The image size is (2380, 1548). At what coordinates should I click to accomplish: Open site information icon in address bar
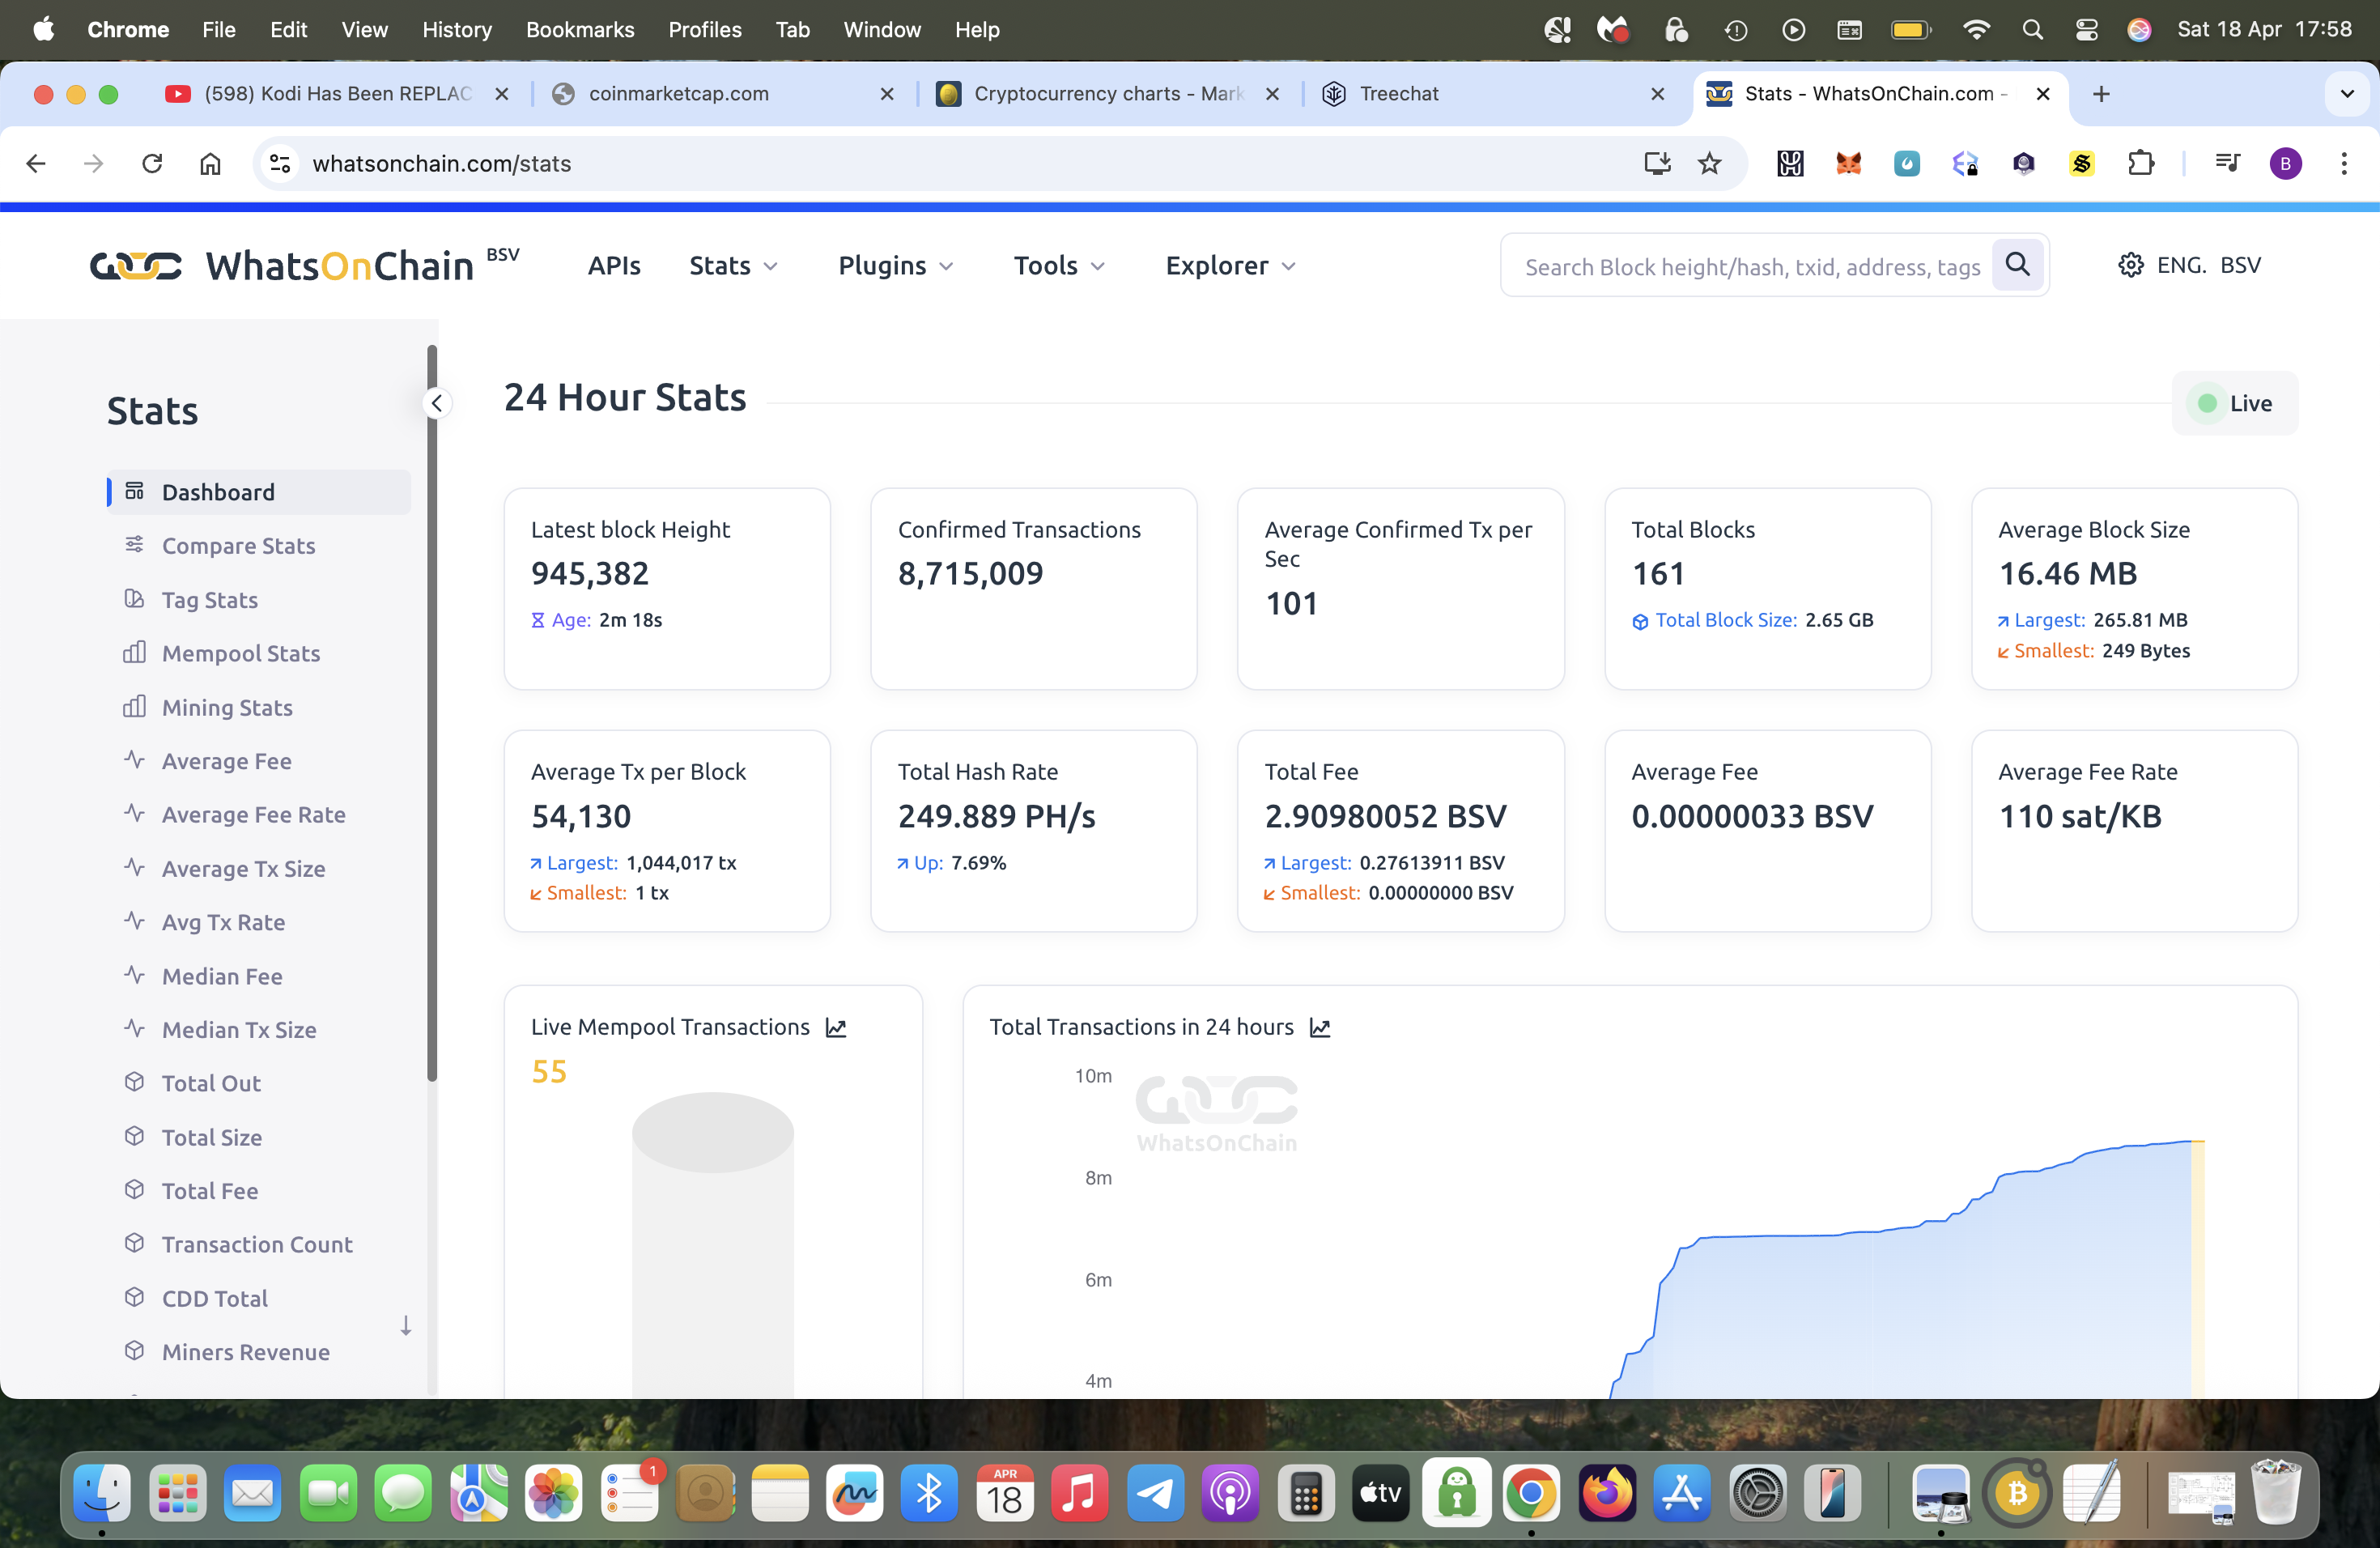[x=281, y=163]
